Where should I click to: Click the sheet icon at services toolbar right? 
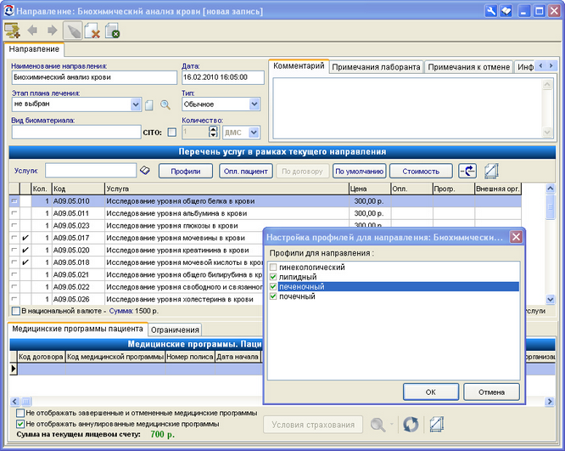pyautogui.click(x=491, y=171)
